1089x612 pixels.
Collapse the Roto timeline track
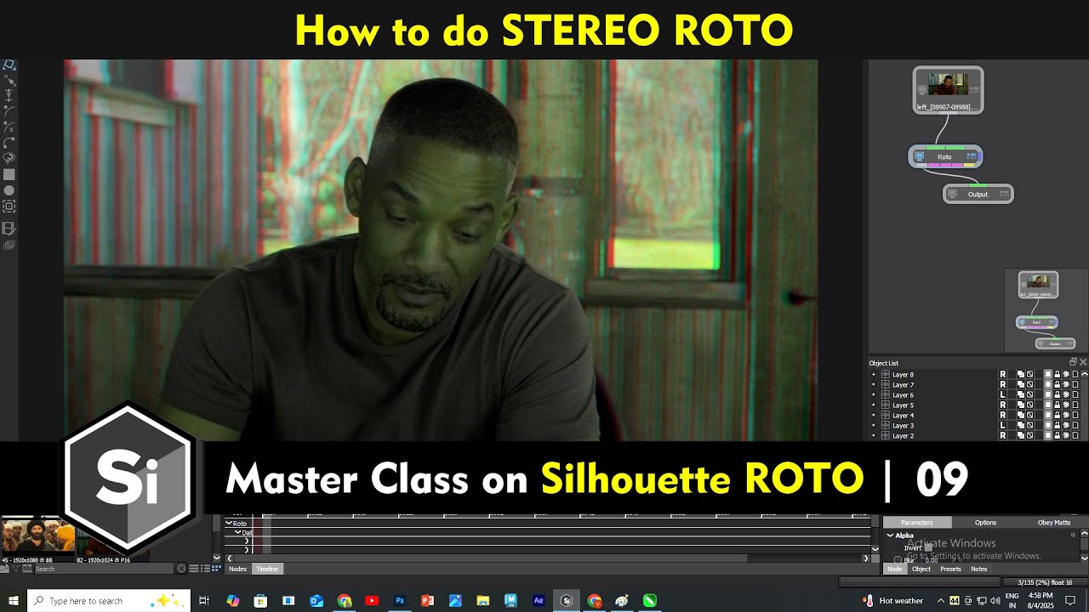coord(229,524)
